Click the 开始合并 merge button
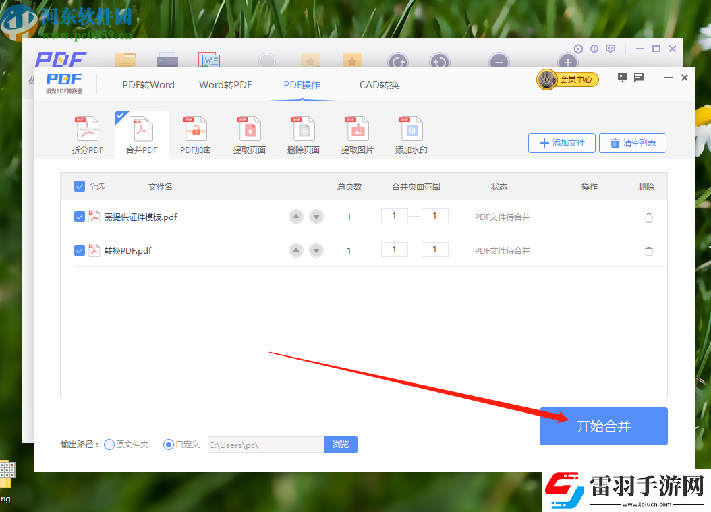 (x=603, y=426)
